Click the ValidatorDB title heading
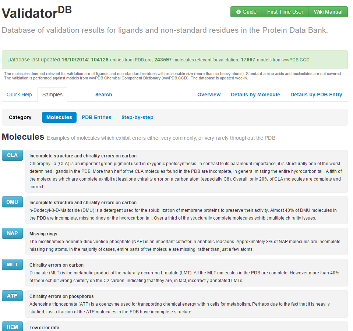The height and width of the screenshot is (331, 353). pos(37,13)
